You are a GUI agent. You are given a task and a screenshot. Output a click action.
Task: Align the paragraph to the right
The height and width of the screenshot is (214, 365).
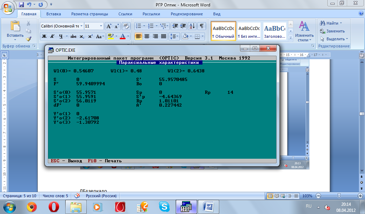155,36
